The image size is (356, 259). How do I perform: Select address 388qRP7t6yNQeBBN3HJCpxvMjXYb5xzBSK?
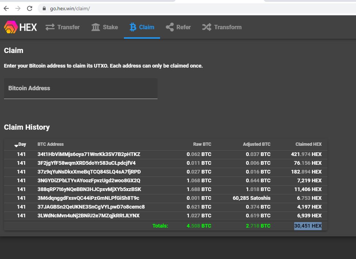89,189
